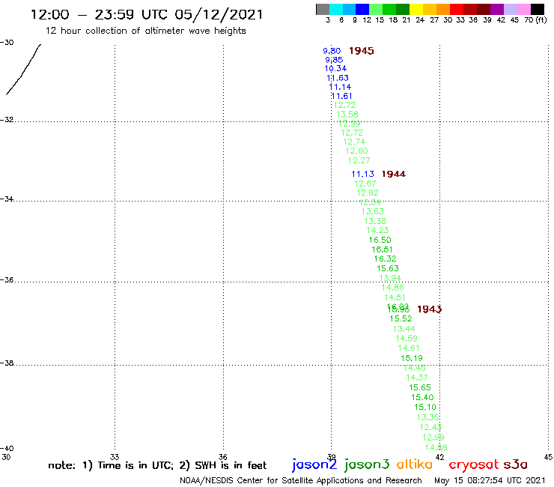
Task: Select the 15.63 wave height reading
Action: point(388,268)
